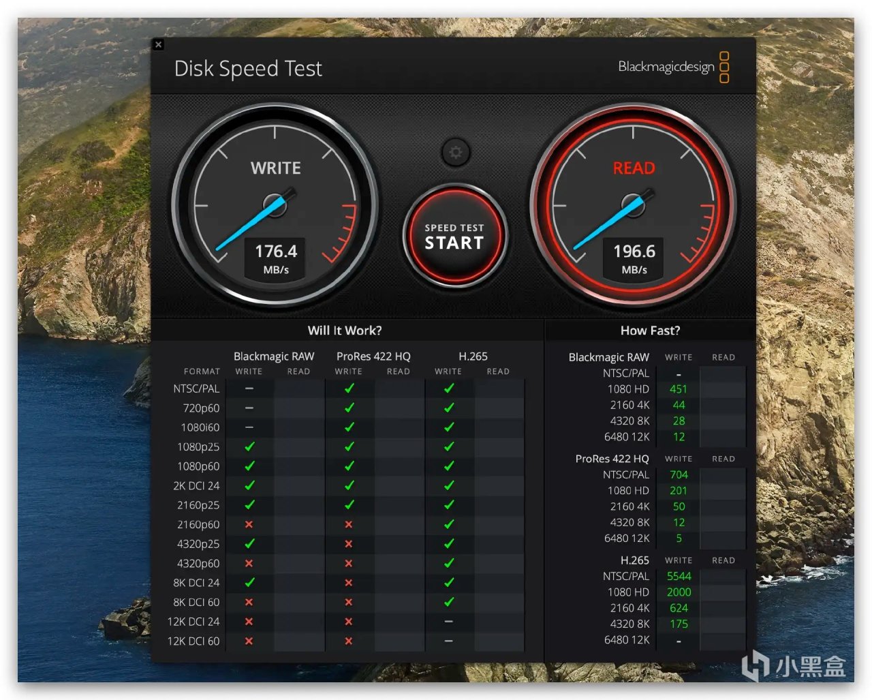Select the How Fast? panel header
The width and height of the screenshot is (872, 700).
coord(650,331)
